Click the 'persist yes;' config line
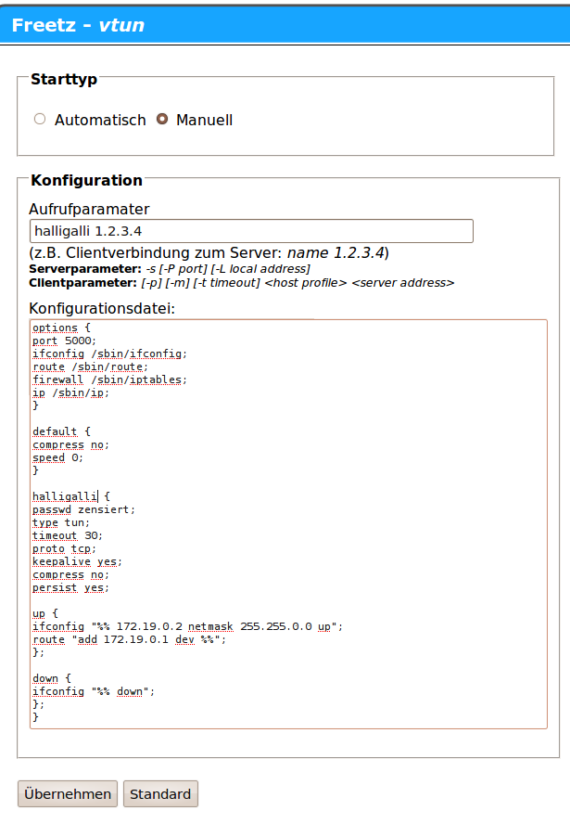570x823 pixels. (70, 587)
